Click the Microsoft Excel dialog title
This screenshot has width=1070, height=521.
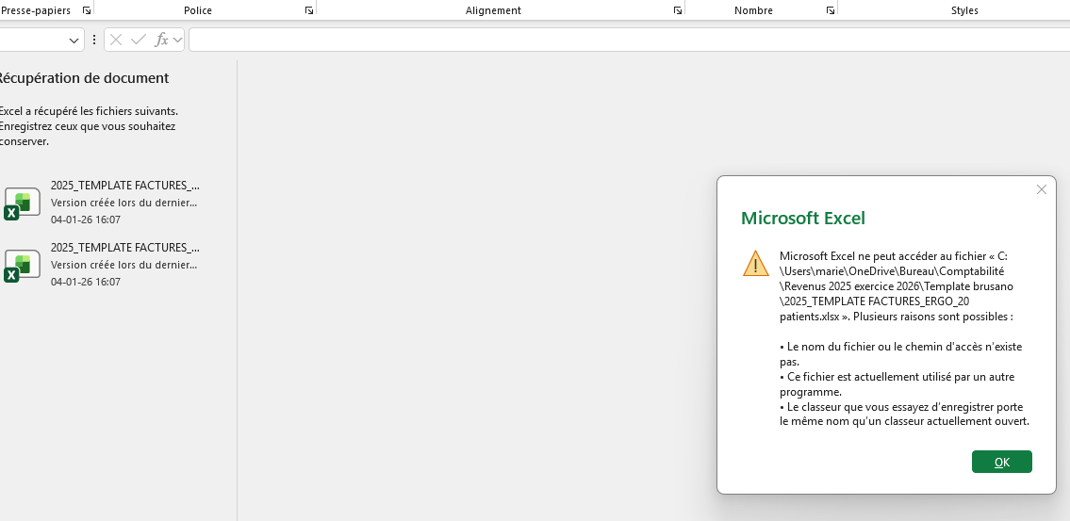[803, 219]
